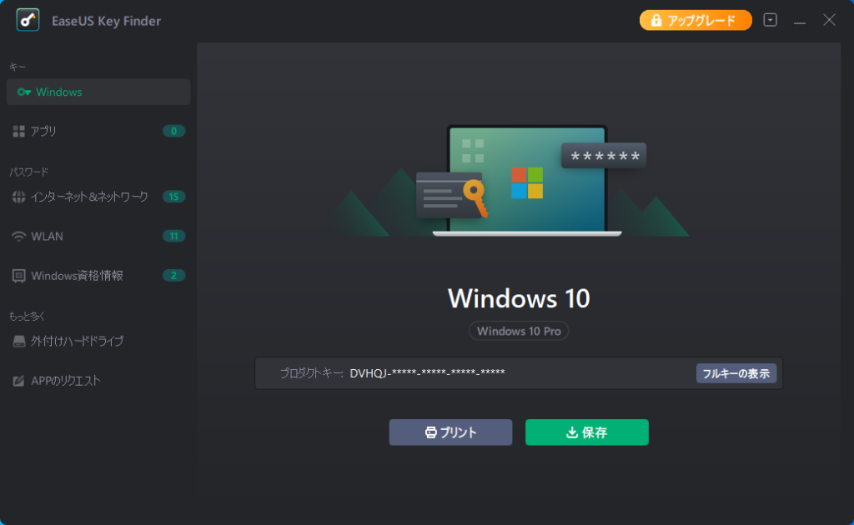
Task: Click the count badge 11 beside WLAN
Action: coord(173,236)
